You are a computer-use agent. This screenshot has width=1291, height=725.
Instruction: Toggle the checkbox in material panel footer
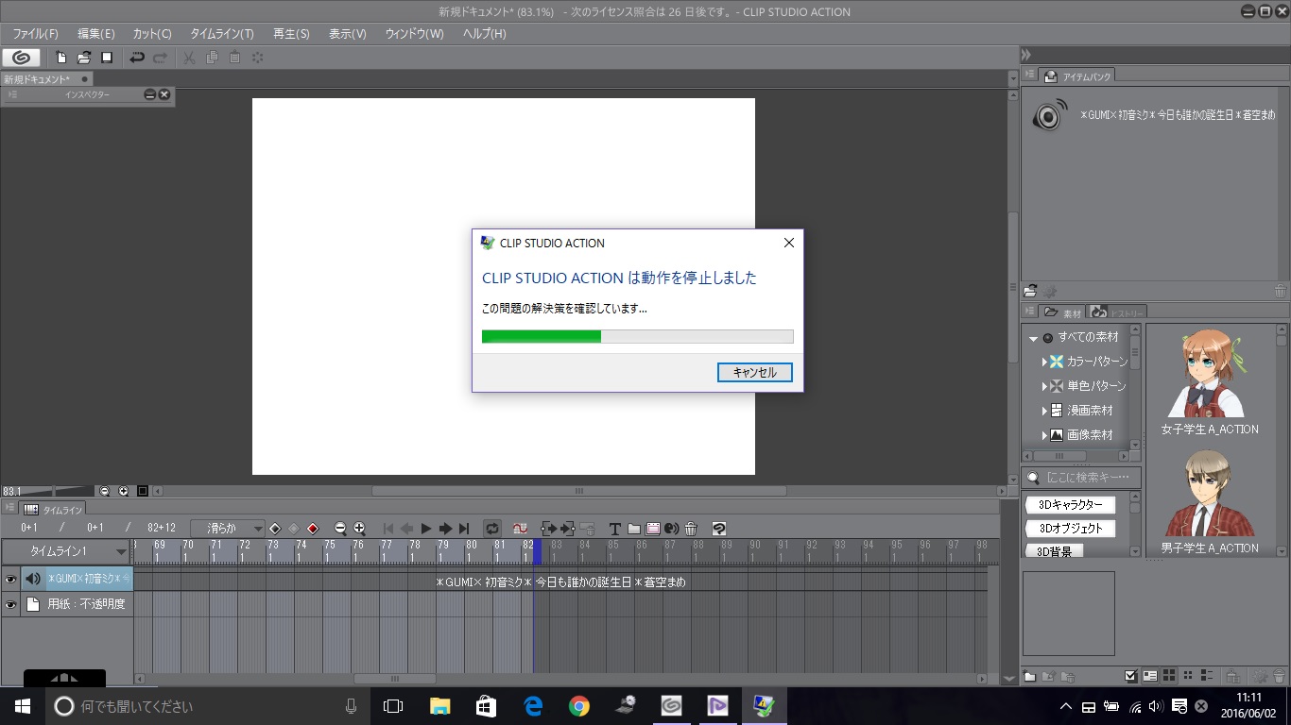tap(1130, 676)
